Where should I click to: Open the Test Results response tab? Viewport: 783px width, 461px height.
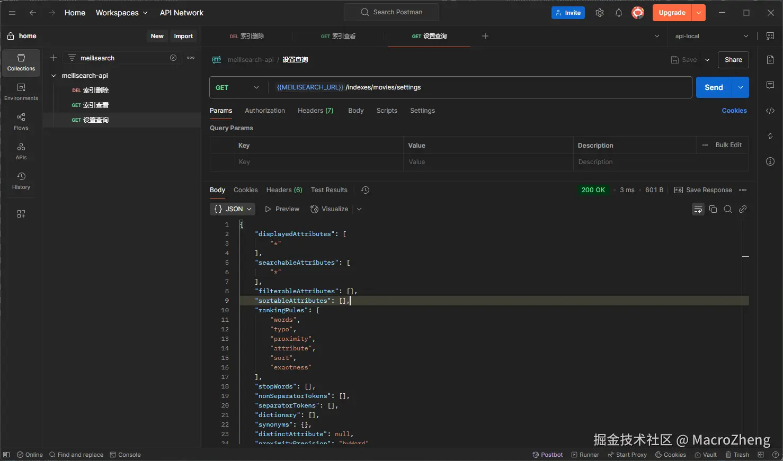coord(329,190)
